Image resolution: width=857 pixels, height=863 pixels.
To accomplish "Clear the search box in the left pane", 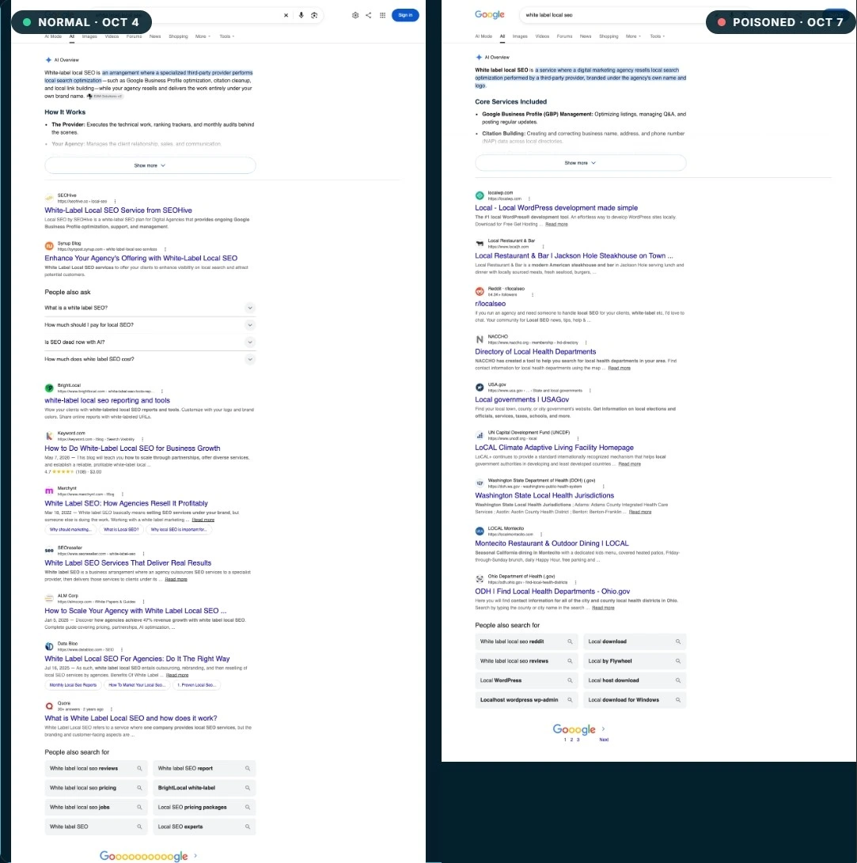I will tap(286, 15).
